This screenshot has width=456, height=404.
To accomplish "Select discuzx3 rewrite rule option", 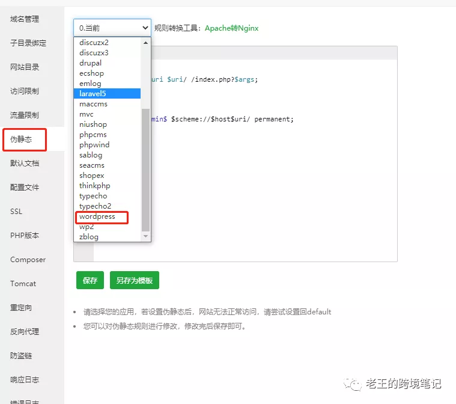I will [94, 53].
